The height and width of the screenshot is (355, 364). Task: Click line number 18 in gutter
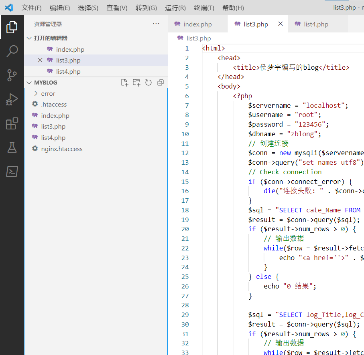click(x=185, y=210)
